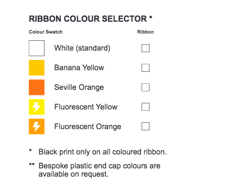Click the Fluorescent Yellow label
225x188 pixels.
click(x=86, y=107)
